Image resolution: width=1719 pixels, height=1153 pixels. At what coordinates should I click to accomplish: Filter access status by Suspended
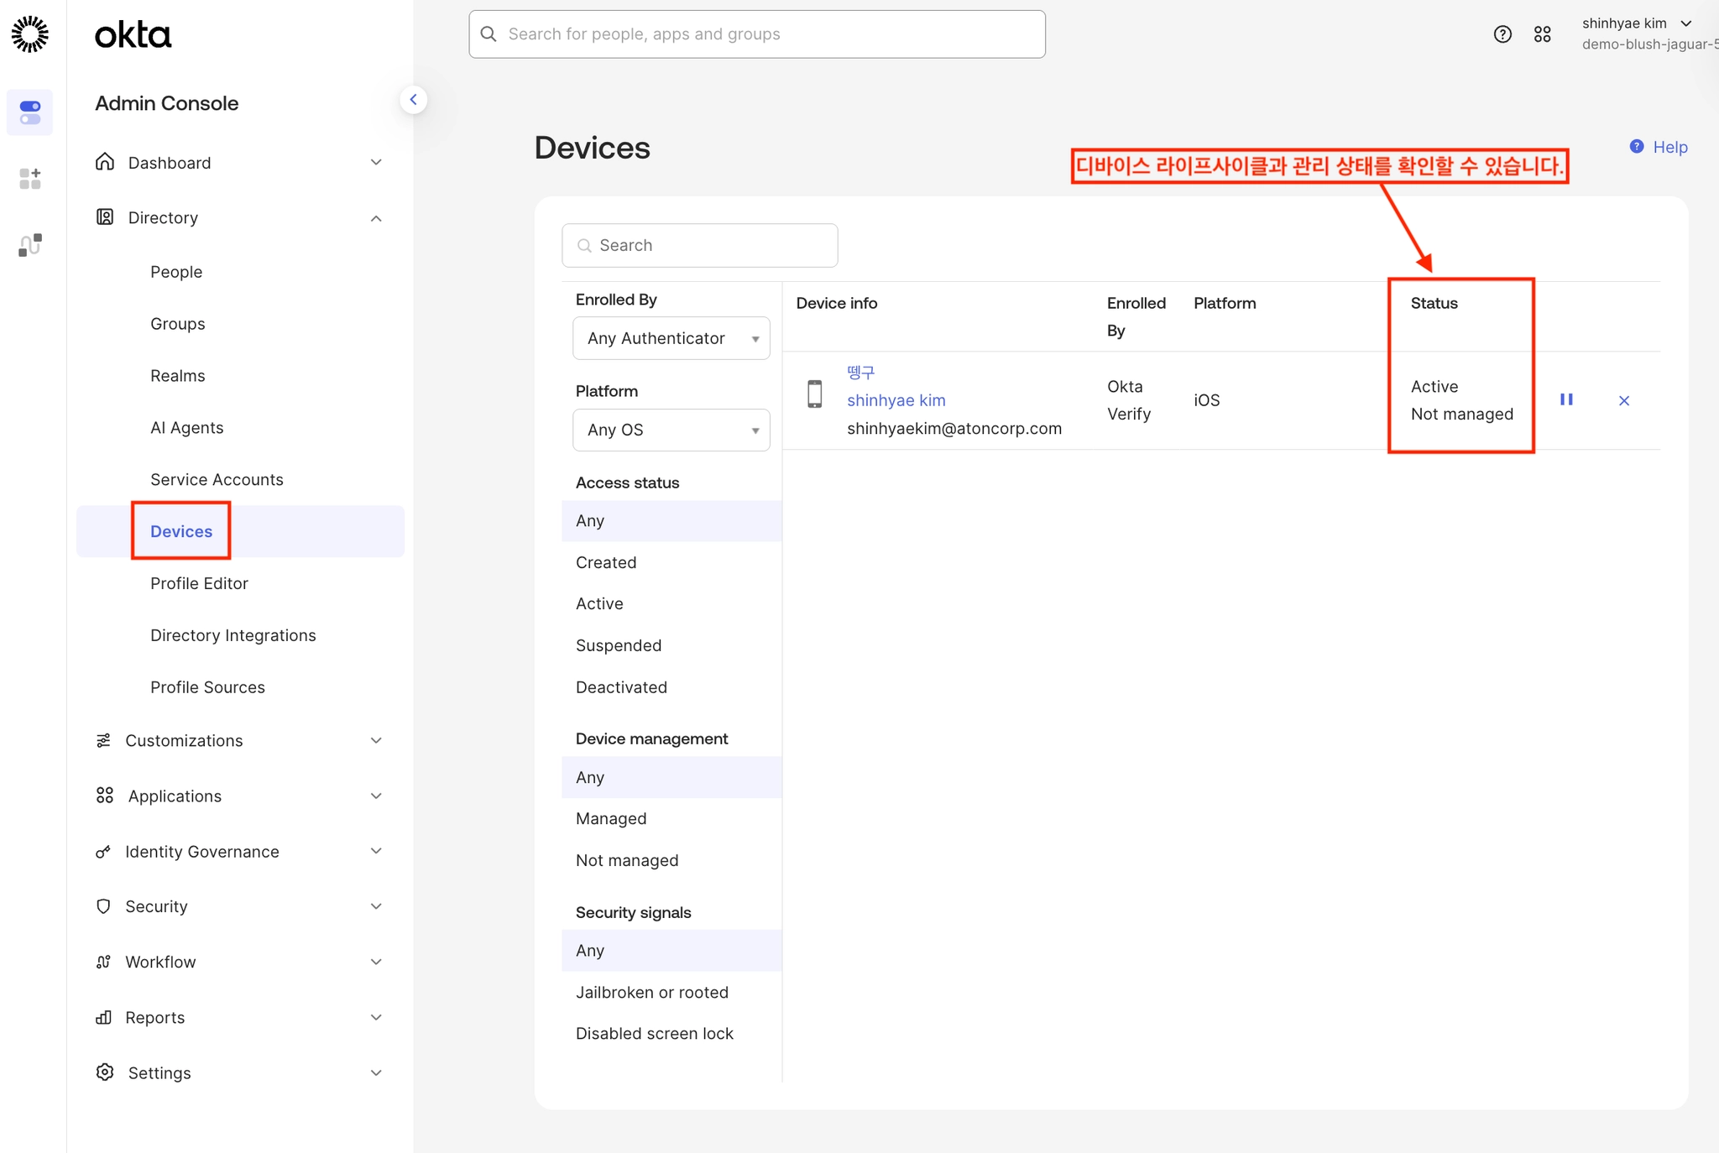[619, 645]
